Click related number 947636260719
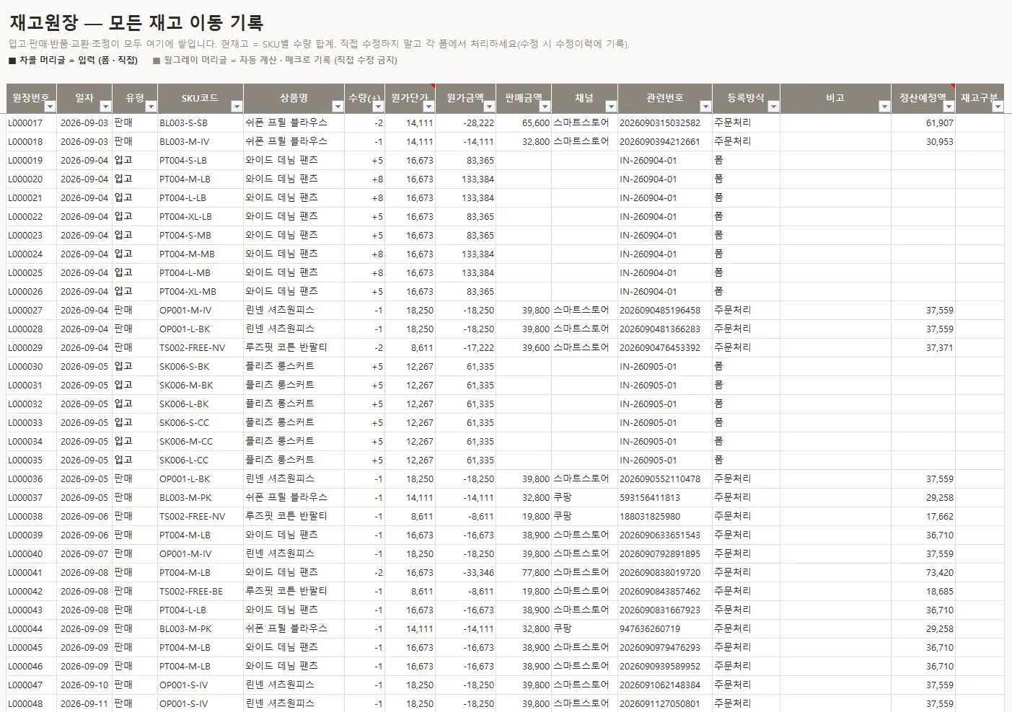The image size is (1012, 712). (x=664, y=629)
